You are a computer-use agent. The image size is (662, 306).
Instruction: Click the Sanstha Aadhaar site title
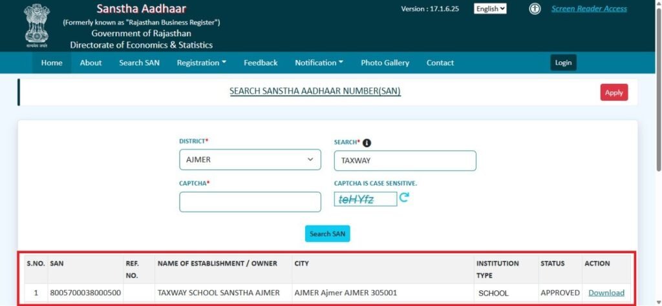coord(141,9)
